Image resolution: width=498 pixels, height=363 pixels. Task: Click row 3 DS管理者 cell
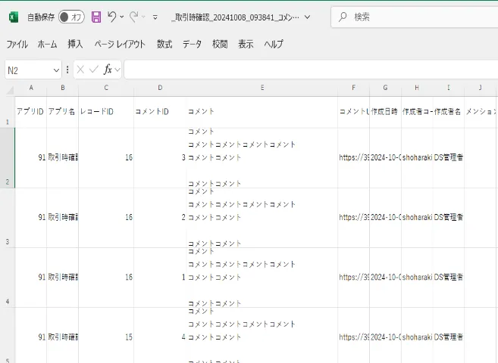click(449, 218)
